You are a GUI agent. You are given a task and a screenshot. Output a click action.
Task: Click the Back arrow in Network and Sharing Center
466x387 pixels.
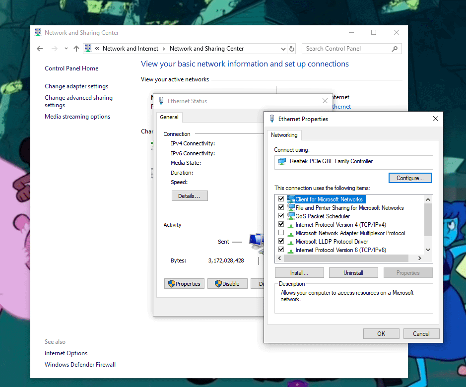tap(40, 49)
